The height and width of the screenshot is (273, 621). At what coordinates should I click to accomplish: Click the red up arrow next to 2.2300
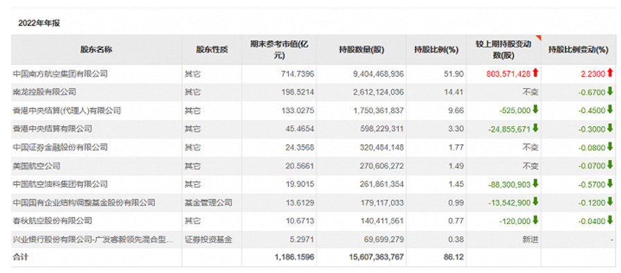609,73
